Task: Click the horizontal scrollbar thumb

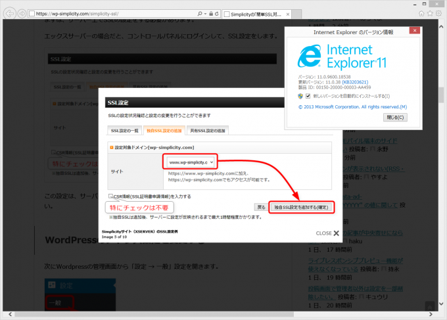Action: 154,314
